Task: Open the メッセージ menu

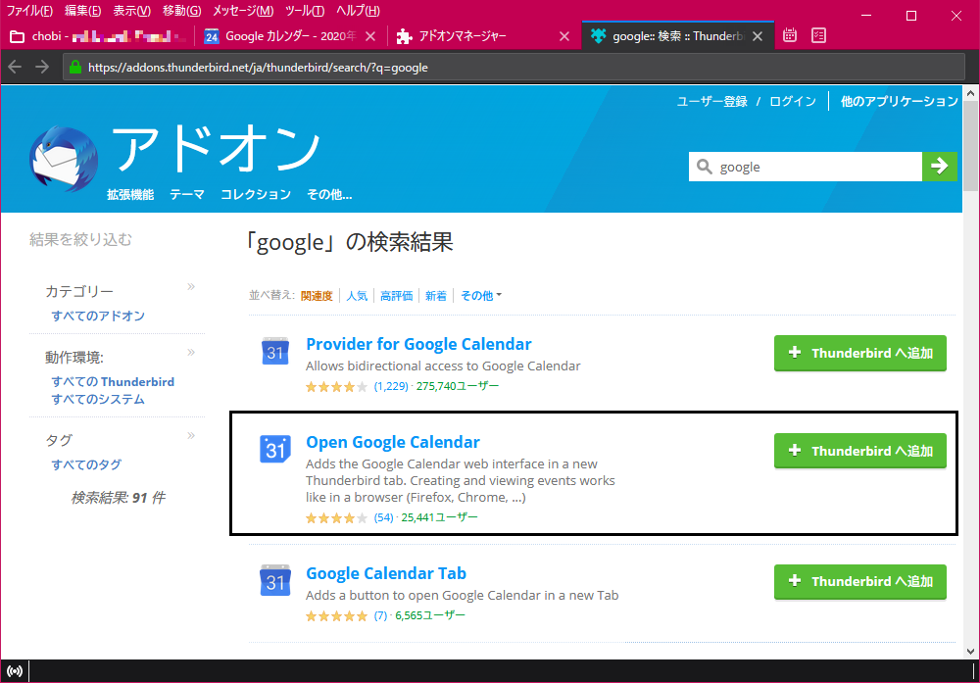Action: click(x=243, y=11)
